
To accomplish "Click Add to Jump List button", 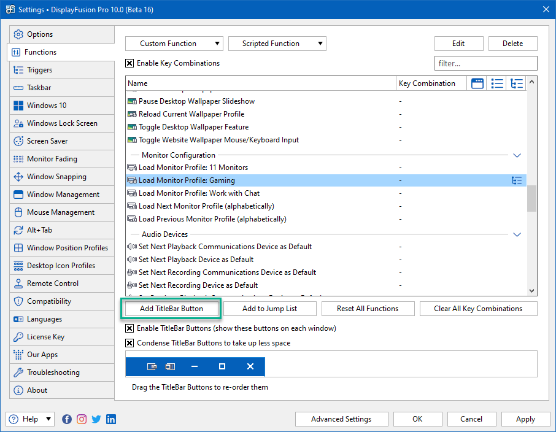I will pos(269,309).
